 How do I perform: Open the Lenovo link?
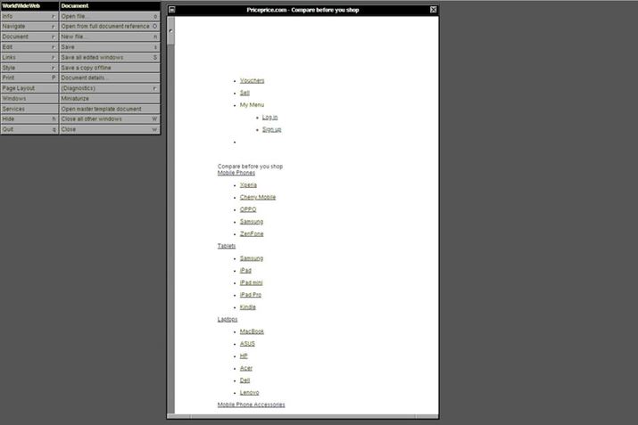250,393
